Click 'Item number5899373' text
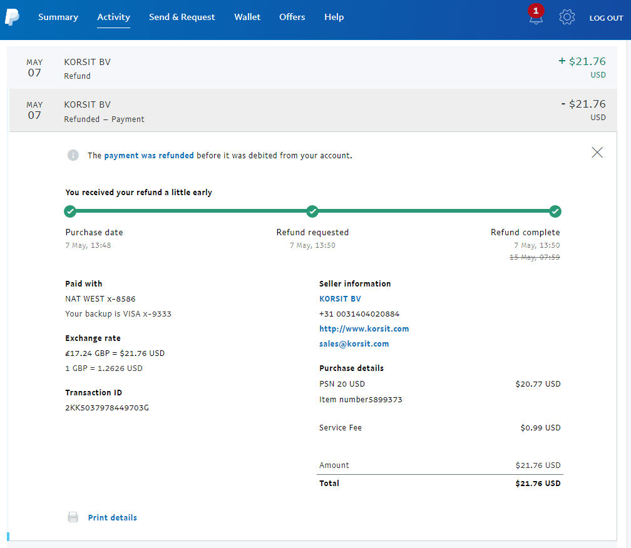 [361, 399]
